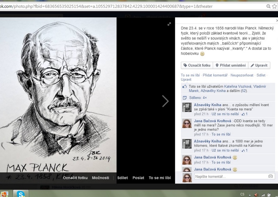This screenshot has width=278, height=197.
Task: Click 'Už se mi to nelíbí' on 'kilomero' comment
Action: [225, 150]
